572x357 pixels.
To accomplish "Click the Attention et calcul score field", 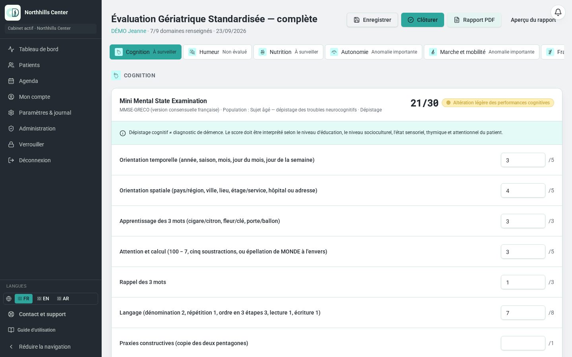I will [523, 251].
